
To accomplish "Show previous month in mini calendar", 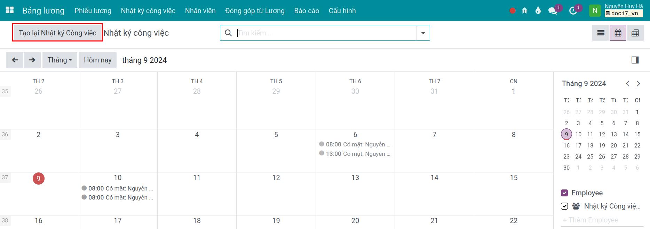I will click(x=627, y=84).
